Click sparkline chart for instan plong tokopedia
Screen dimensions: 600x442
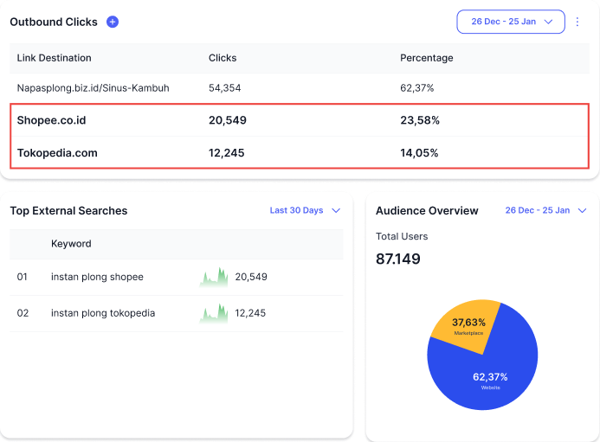214,313
